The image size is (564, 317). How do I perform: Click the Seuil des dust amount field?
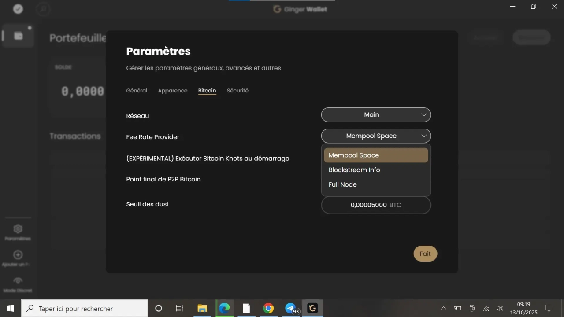click(x=376, y=205)
